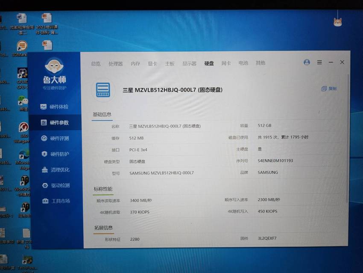
Task: Minimize the 鲁大师 window
Action: [x=331, y=62]
